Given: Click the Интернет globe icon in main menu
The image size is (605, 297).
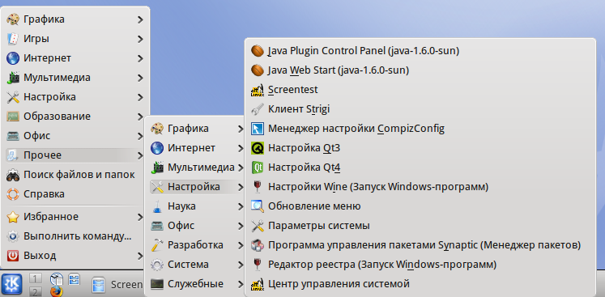Looking at the screenshot, I should 13,58.
